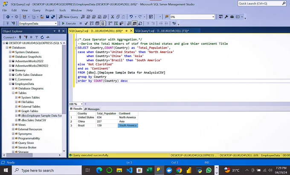Expand the Views folder node
This screenshot has width=290, height=175.
[13, 125]
